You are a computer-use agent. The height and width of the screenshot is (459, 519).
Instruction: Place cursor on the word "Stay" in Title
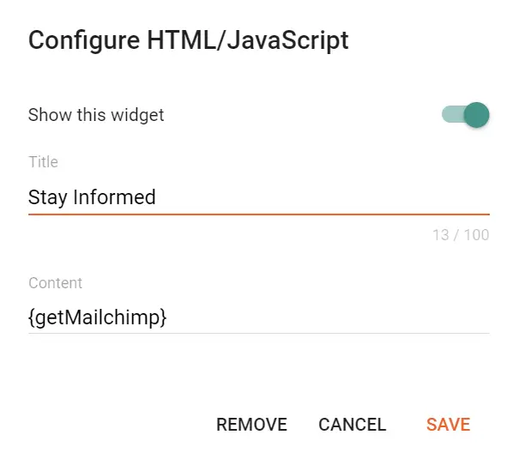click(x=48, y=197)
